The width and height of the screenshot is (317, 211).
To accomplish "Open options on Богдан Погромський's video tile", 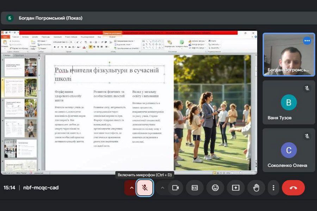I will coord(307,41).
